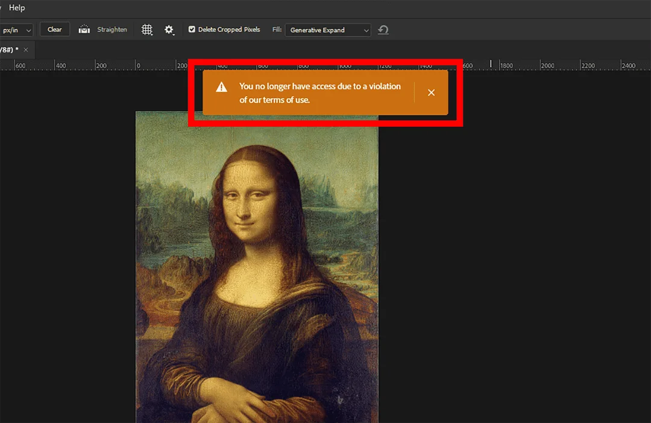Select the Straighten level icon
This screenshot has width=651, height=423.
click(84, 30)
